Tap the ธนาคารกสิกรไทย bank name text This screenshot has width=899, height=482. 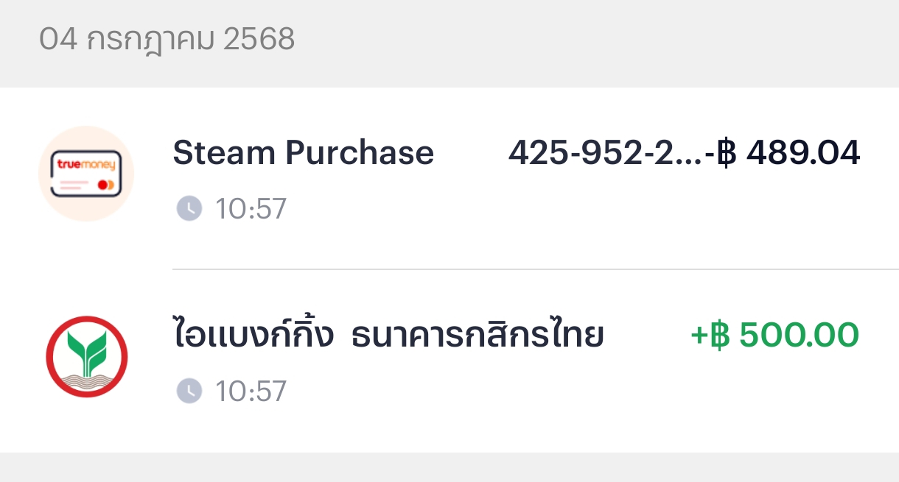(478, 336)
